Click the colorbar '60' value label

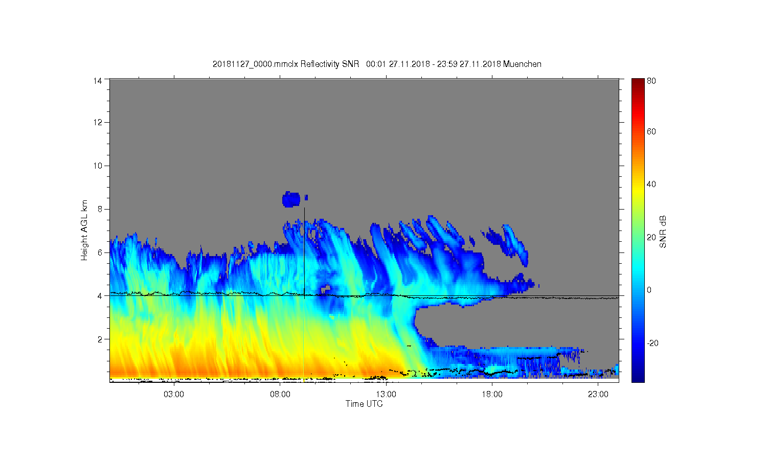(x=651, y=131)
